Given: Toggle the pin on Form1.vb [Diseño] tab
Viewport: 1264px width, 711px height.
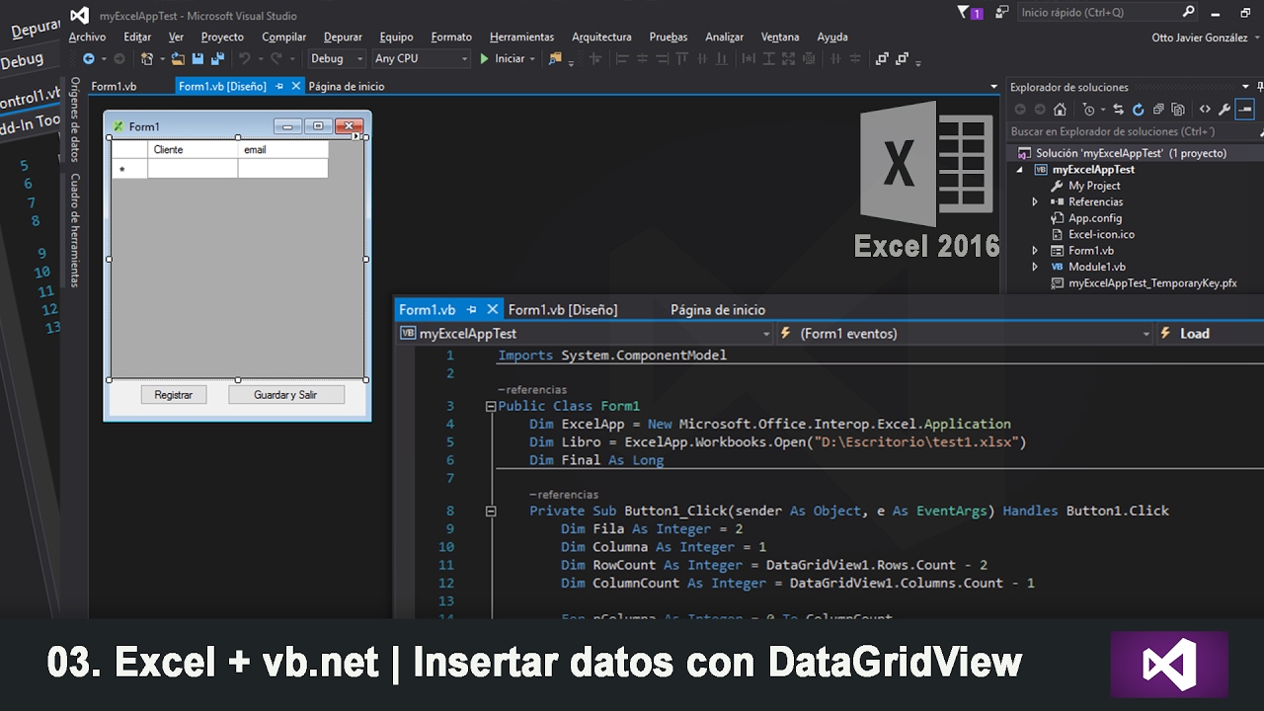Looking at the screenshot, I should click(279, 87).
